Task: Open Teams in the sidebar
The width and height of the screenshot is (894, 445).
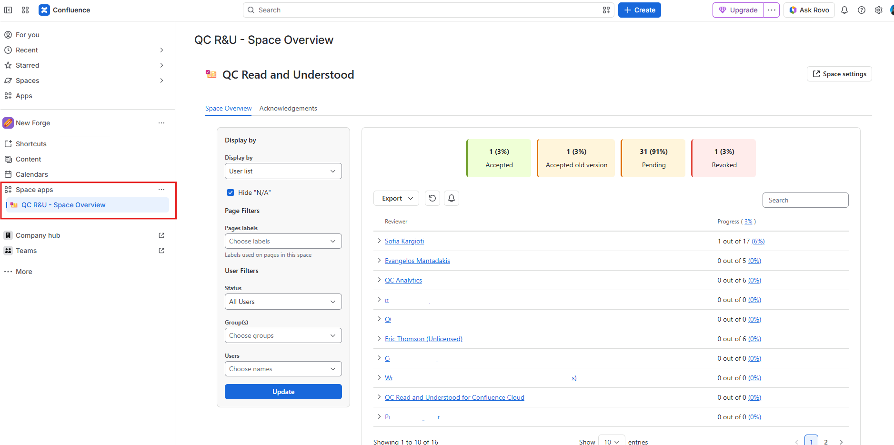Action: [x=26, y=251]
